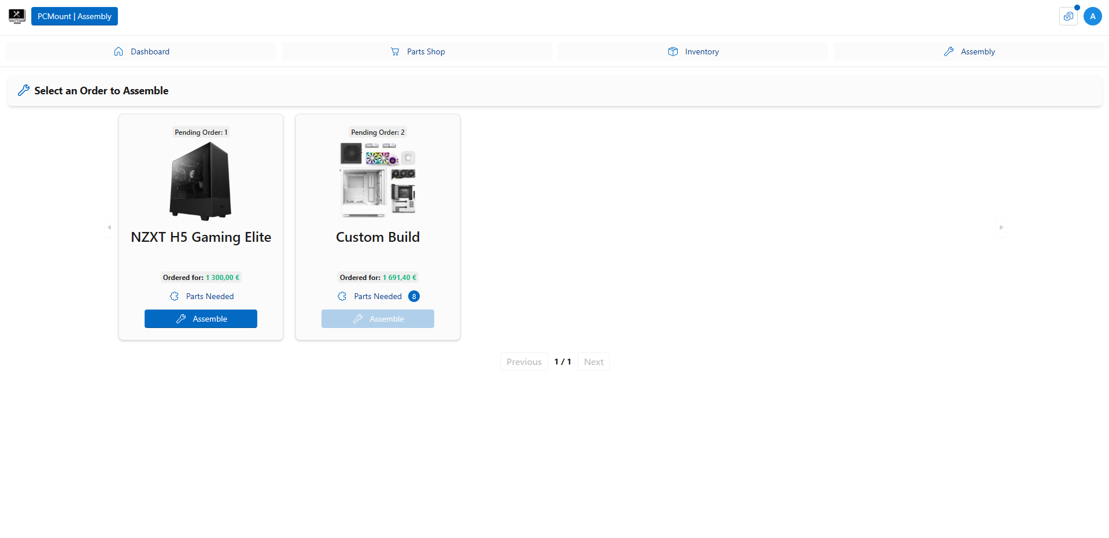This screenshot has width=1109, height=538.
Task: Click the wrench icon beside Select an Order heading
Action: click(24, 90)
